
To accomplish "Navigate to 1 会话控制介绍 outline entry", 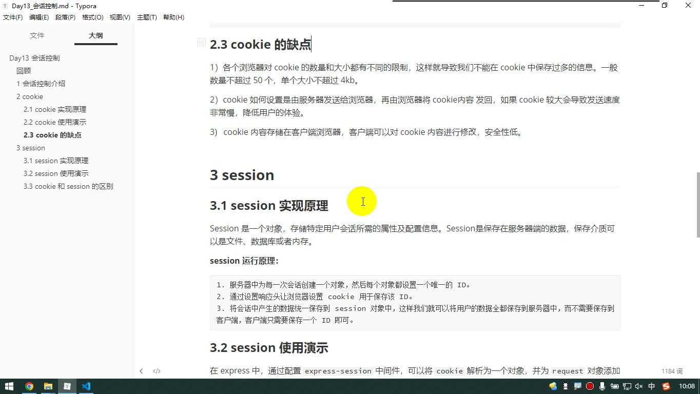I will 41,84.
